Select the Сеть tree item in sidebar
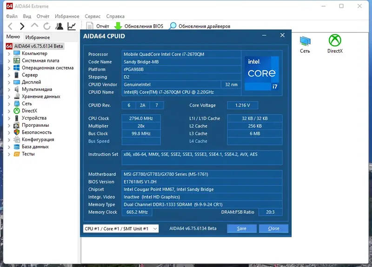 coord(27,103)
